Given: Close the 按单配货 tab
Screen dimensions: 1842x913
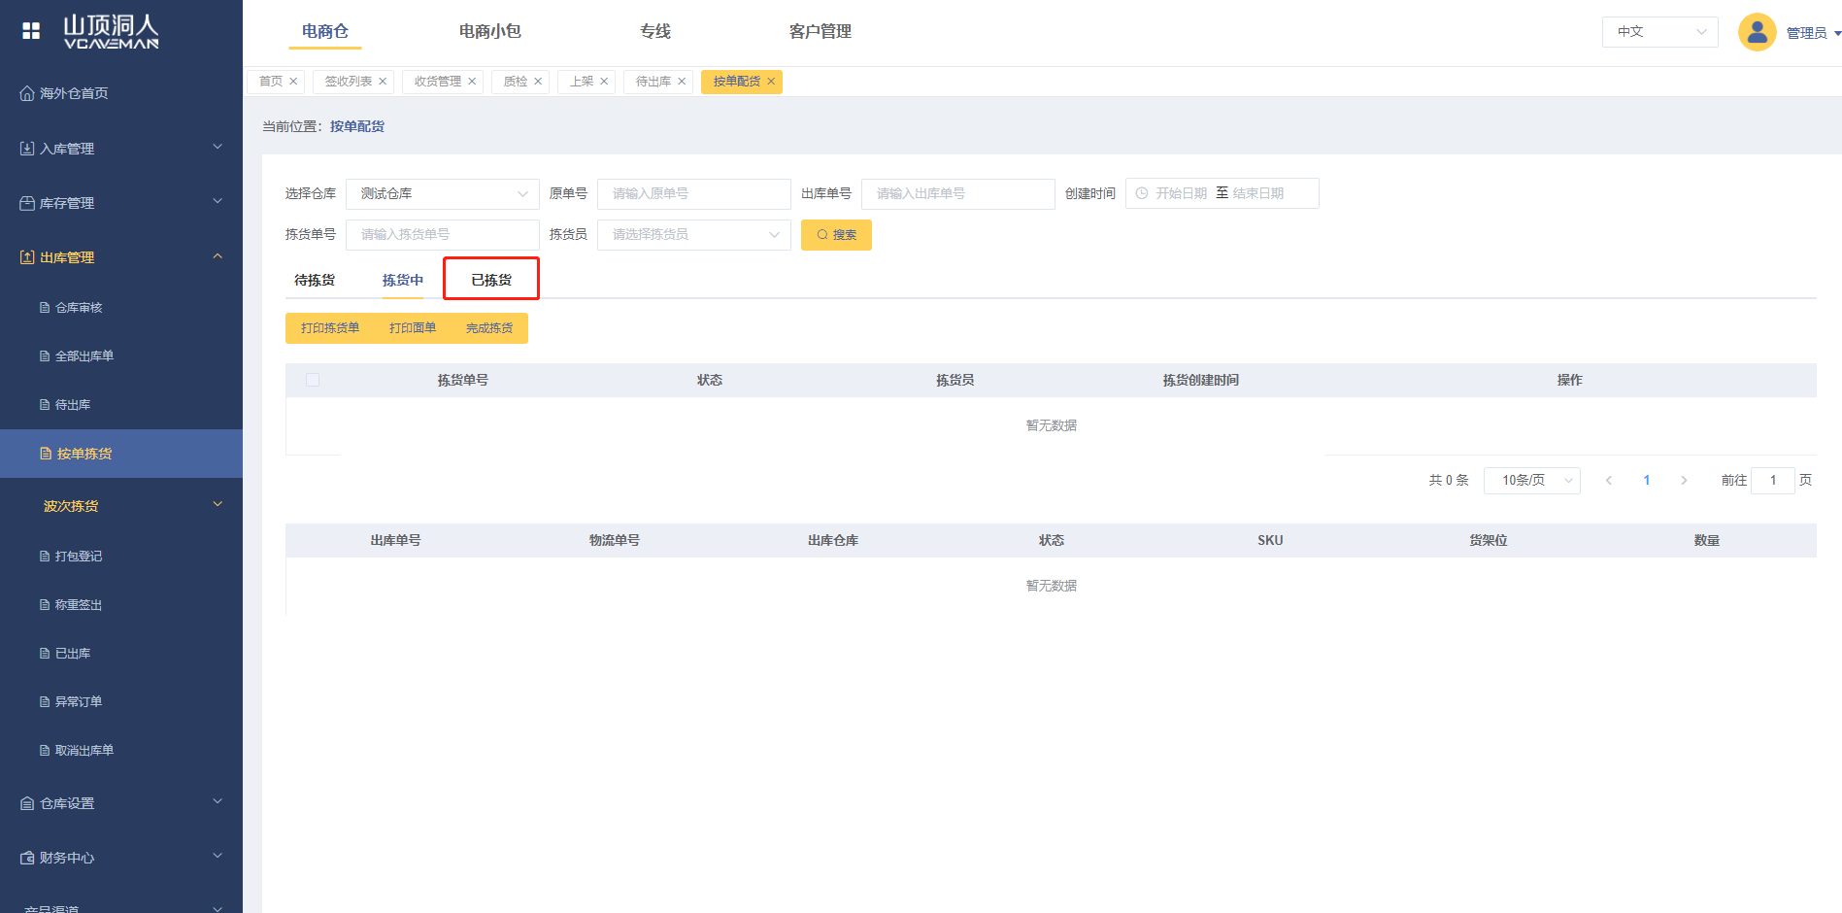Looking at the screenshot, I should click(x=771, y=82).
